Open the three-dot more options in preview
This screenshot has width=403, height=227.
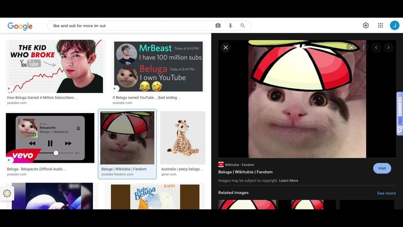click(364, 48)
